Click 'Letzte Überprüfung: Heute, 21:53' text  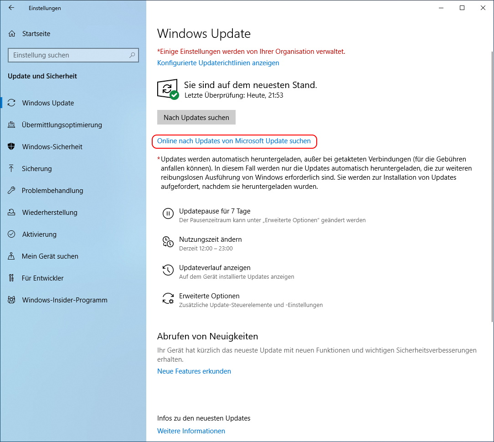234,95
